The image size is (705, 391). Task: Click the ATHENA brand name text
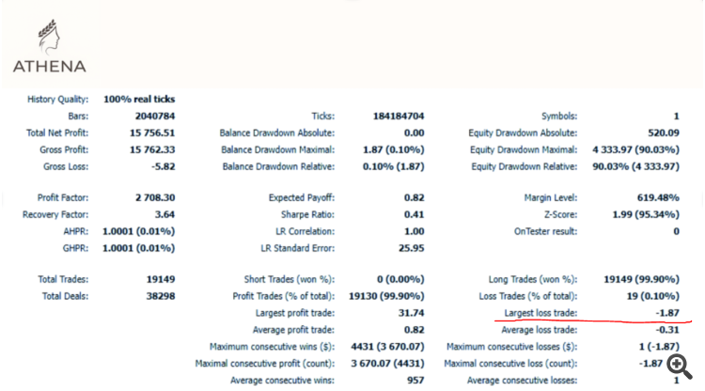pyautogui.click(x=50, y=67)
